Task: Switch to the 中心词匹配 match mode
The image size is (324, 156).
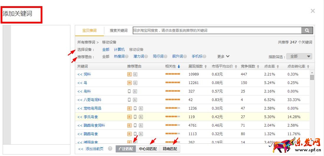Action: (x=148, y=149)
